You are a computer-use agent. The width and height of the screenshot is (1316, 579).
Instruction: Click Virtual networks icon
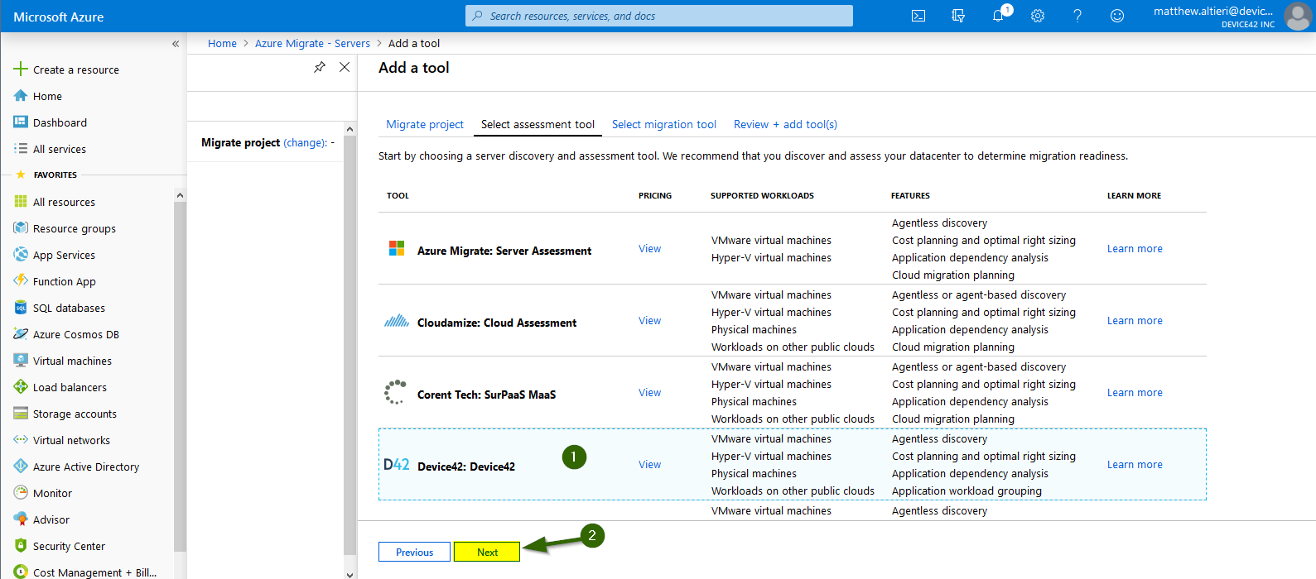pyautogui.click(x=21, y=440)
